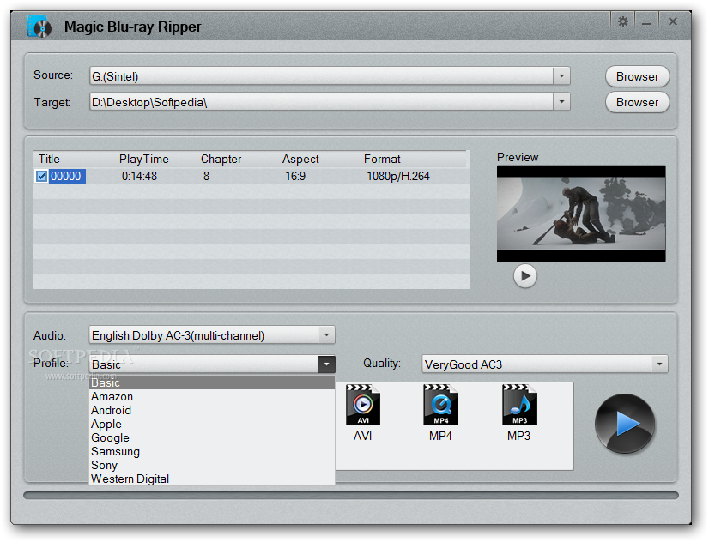Collapse the Profile dropdown arrow
709x542 pixels.
(326, 364)
